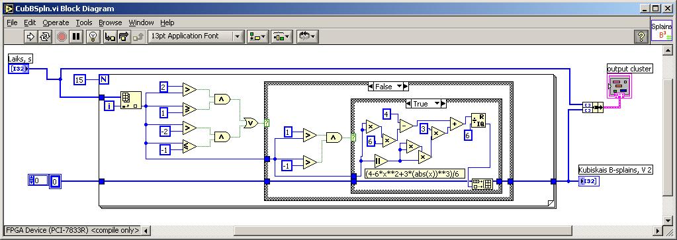The width and height of the screenshot is (677, 240).
Task: Click the FPGA Device (PCI-7833R) target label
Action: point(73,231)
